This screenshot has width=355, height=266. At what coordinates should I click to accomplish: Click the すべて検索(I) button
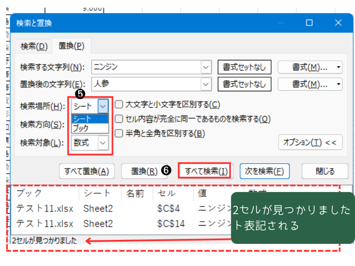point(205,171)
